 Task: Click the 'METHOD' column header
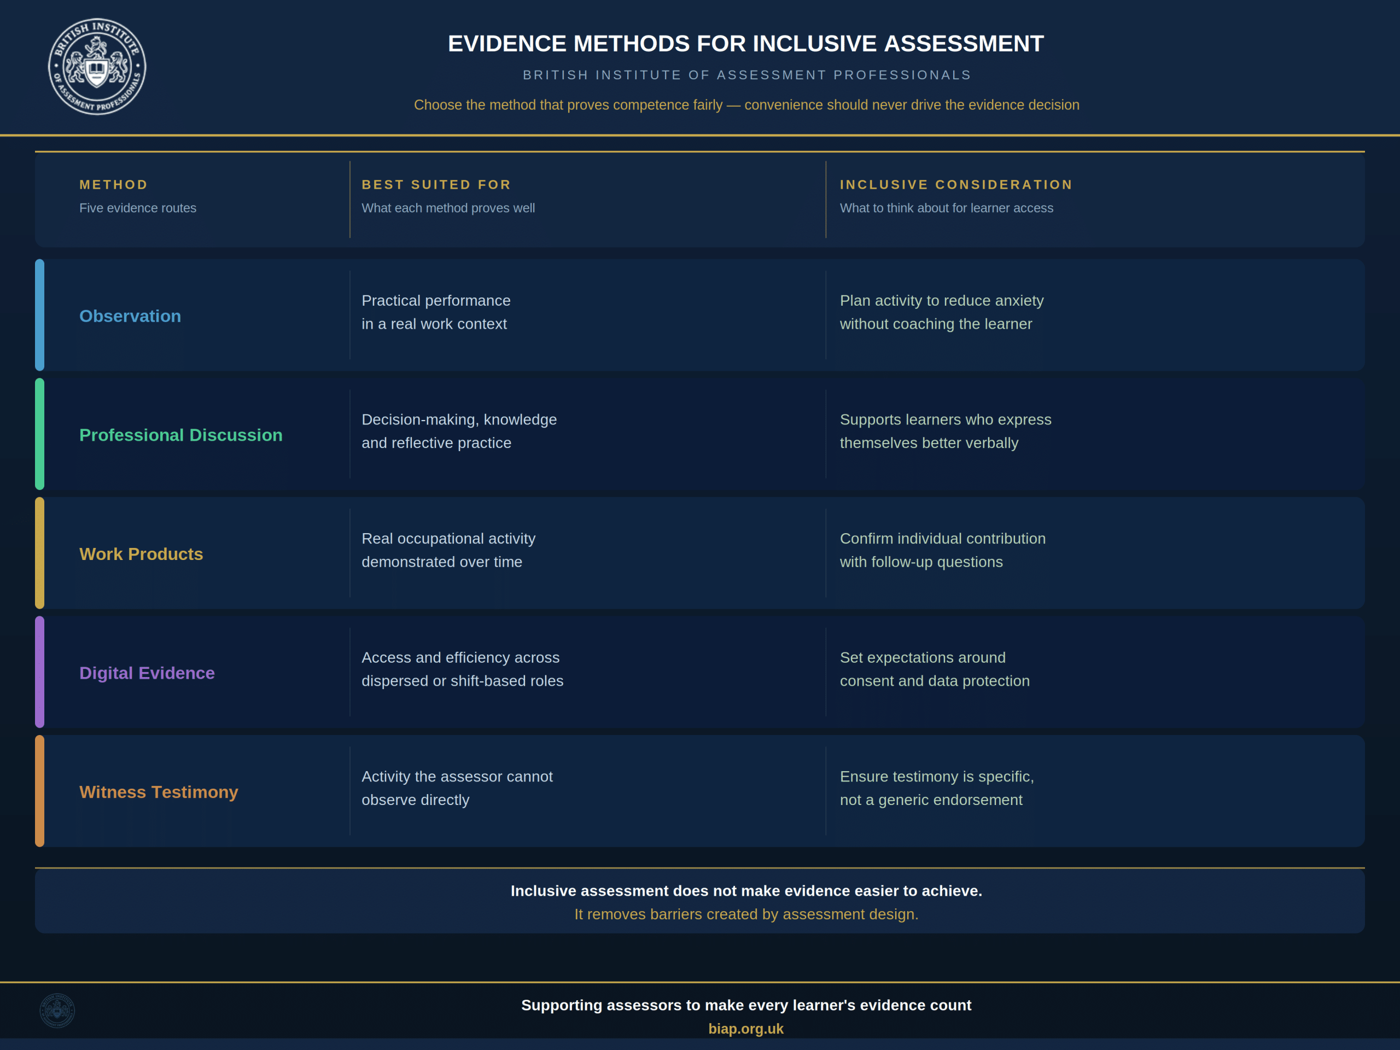tap(113, 185)
